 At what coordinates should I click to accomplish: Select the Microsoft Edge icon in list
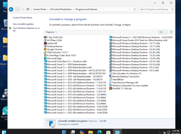[x=45, y=58]
